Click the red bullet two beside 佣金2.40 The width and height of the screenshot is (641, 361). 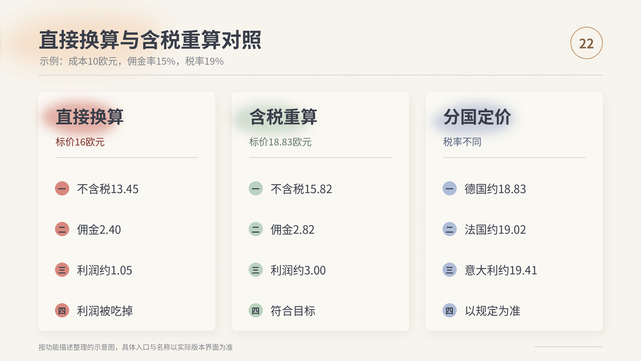(x=62, y=229)
